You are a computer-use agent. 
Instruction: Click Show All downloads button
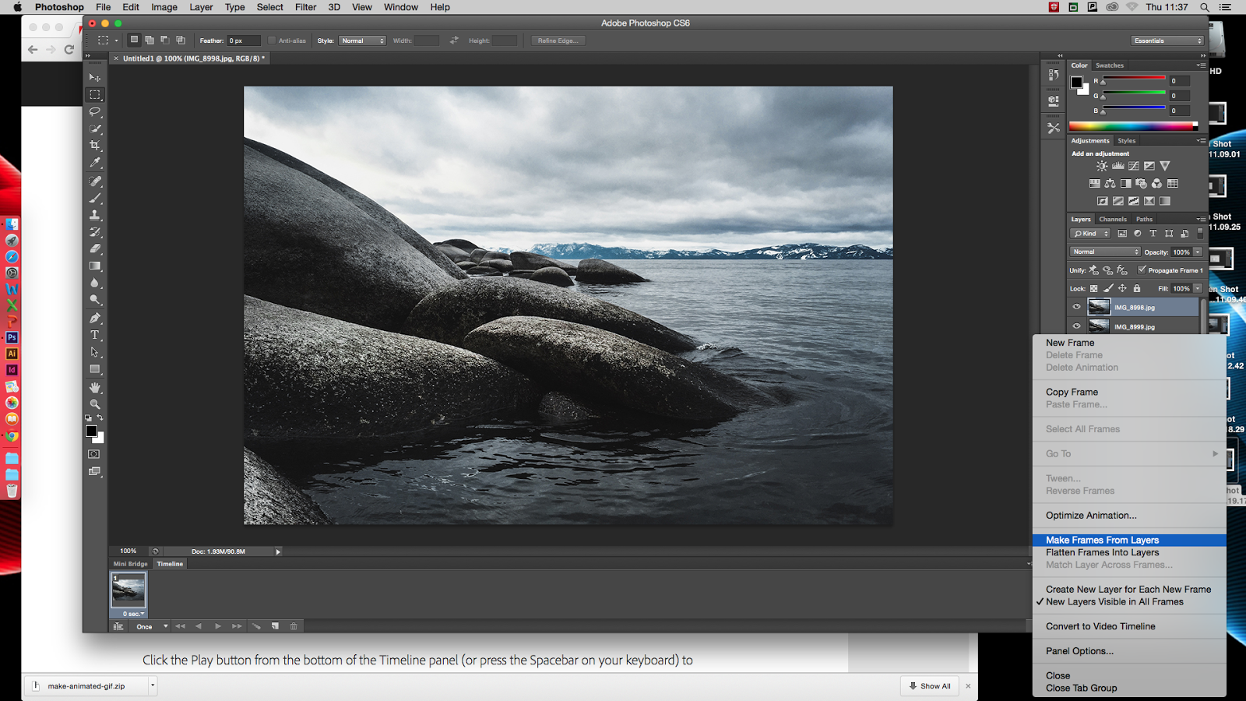point(930,686)
